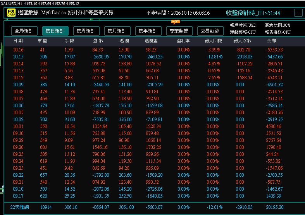Click profit value -7505.81 for 10.02
This screenshot has width=305, height=215.
tap(100, 119)
